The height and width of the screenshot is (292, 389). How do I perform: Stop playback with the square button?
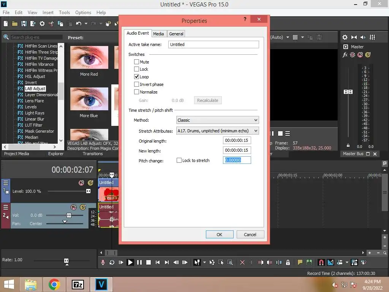(149, 262)
